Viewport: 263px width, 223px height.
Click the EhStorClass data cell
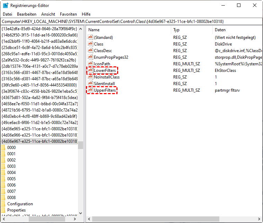[x=225, y=71]
